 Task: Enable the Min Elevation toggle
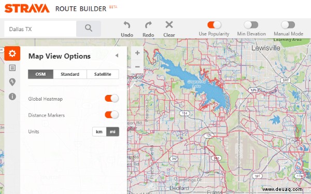pyautogui.click(x=251, y=25)
